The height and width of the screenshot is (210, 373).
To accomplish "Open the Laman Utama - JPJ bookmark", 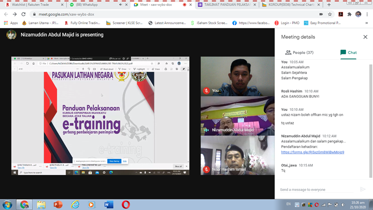I will point(40,23).
